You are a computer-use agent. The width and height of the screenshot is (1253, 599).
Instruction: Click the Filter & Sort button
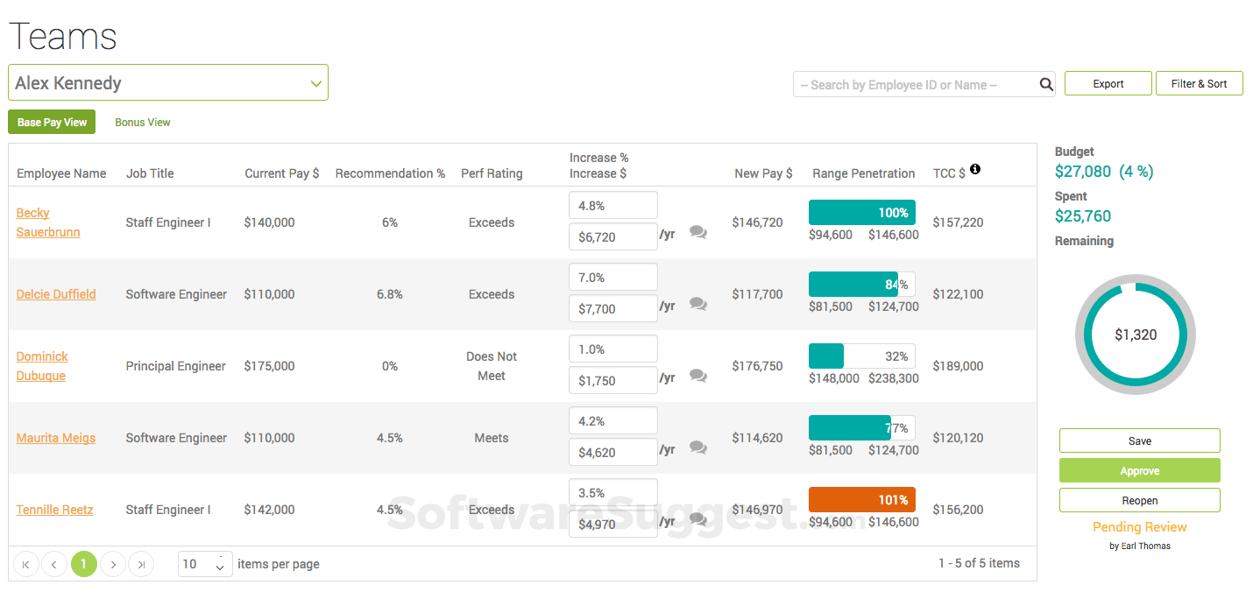1199,83
